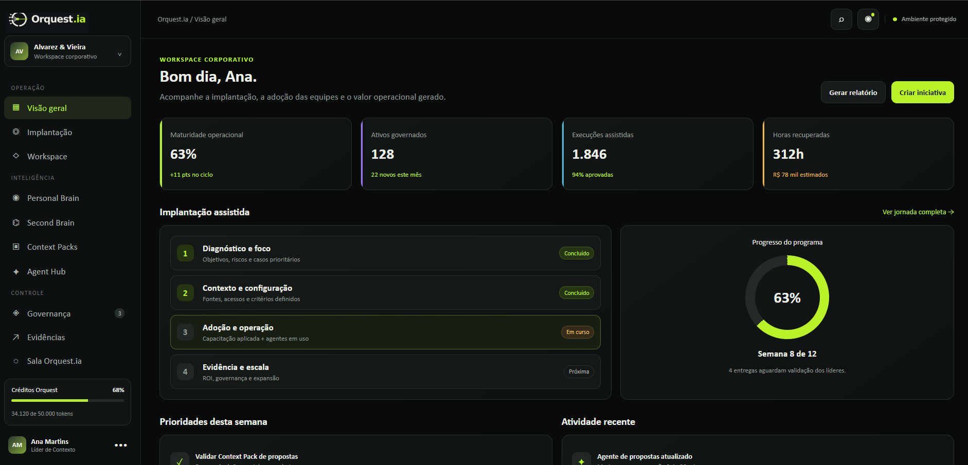Viewport: 968px width, 465px height.
Task: Click the Criar iniciativa button
Action: pyautogui.click(x=922, y=92)
